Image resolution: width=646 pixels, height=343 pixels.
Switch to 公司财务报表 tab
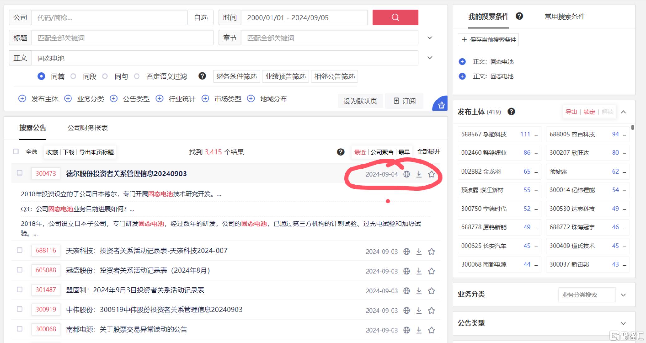click(x=88, y=128)
